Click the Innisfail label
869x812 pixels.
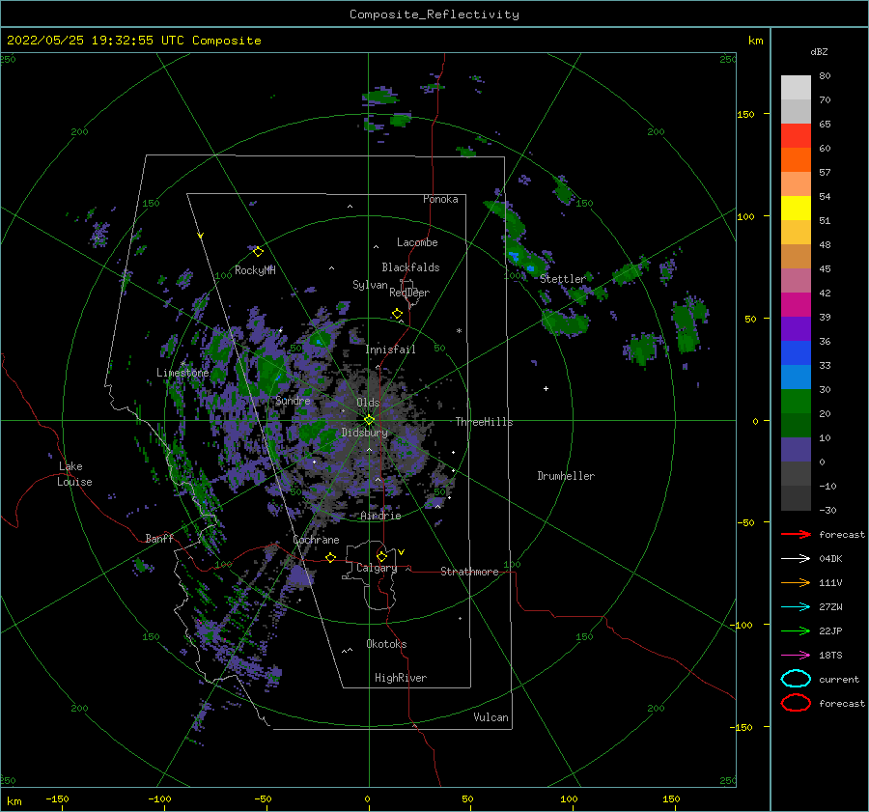coord(390,350)
